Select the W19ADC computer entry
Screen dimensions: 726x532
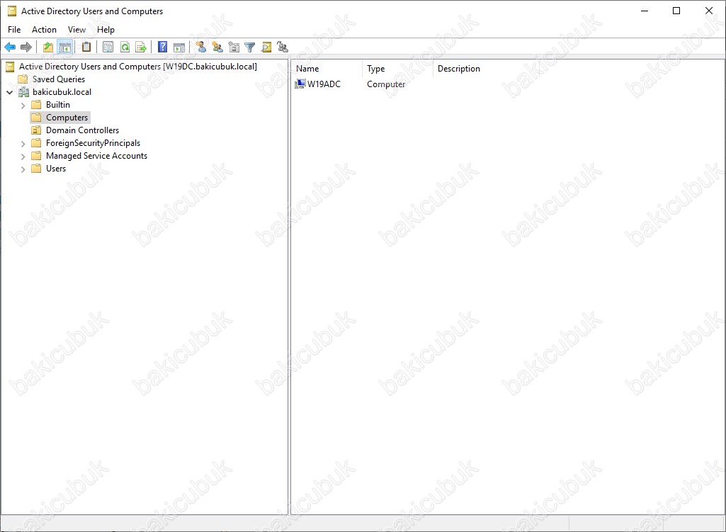click(324, 84)
